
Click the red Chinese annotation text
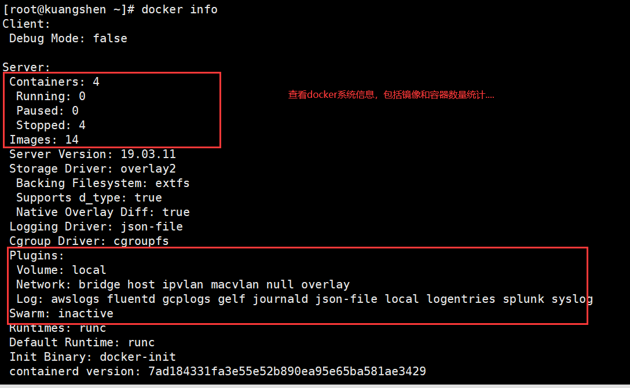(x=391, y=95)
